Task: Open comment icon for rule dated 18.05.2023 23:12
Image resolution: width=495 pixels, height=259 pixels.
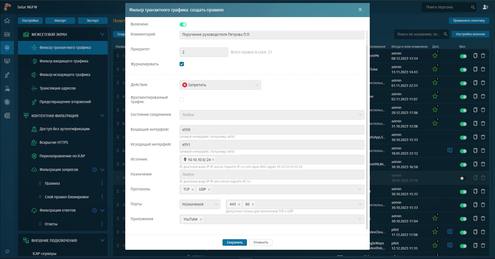Action: pyautogui.click(x=450, y=150)
